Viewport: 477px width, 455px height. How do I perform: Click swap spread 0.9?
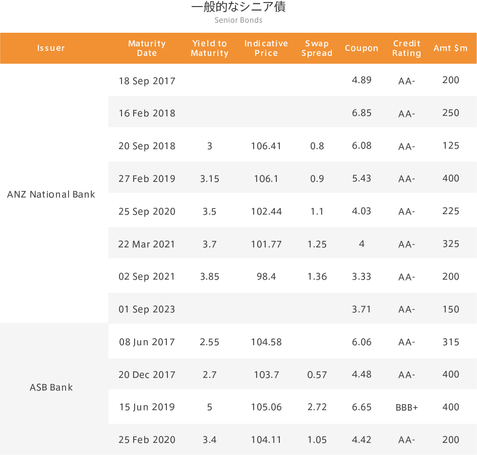point(317,178)
